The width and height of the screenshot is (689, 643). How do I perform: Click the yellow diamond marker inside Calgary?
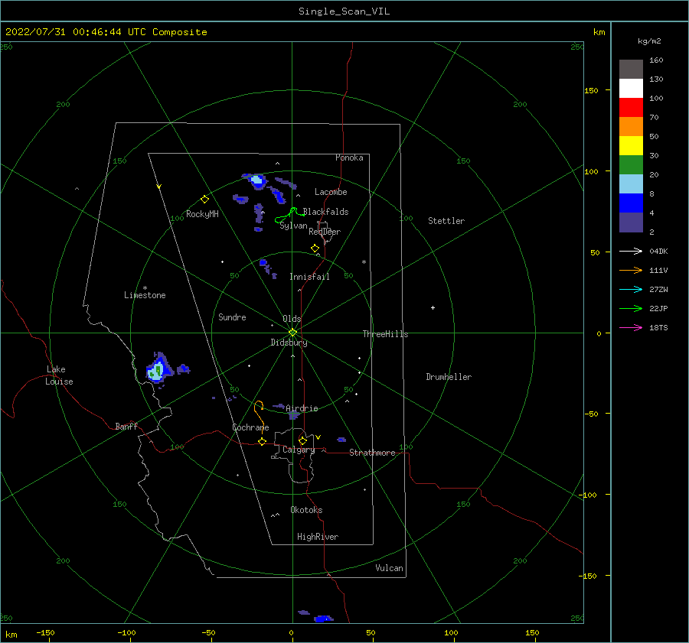(302, 440)
